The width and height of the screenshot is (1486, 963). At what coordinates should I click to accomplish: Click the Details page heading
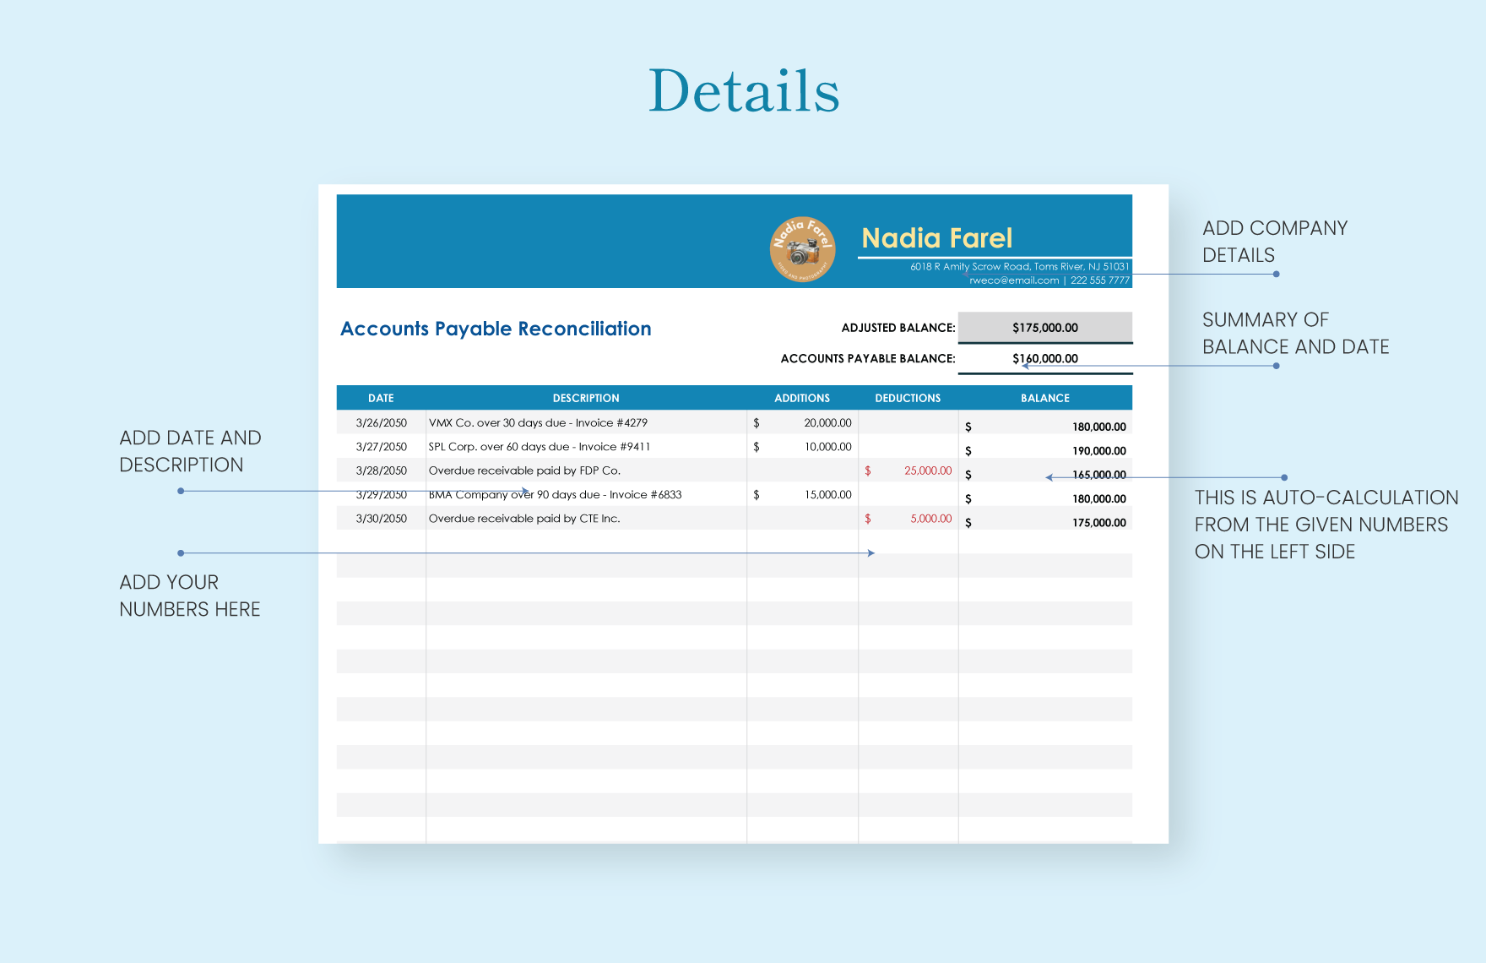click(x=744, y=90)
